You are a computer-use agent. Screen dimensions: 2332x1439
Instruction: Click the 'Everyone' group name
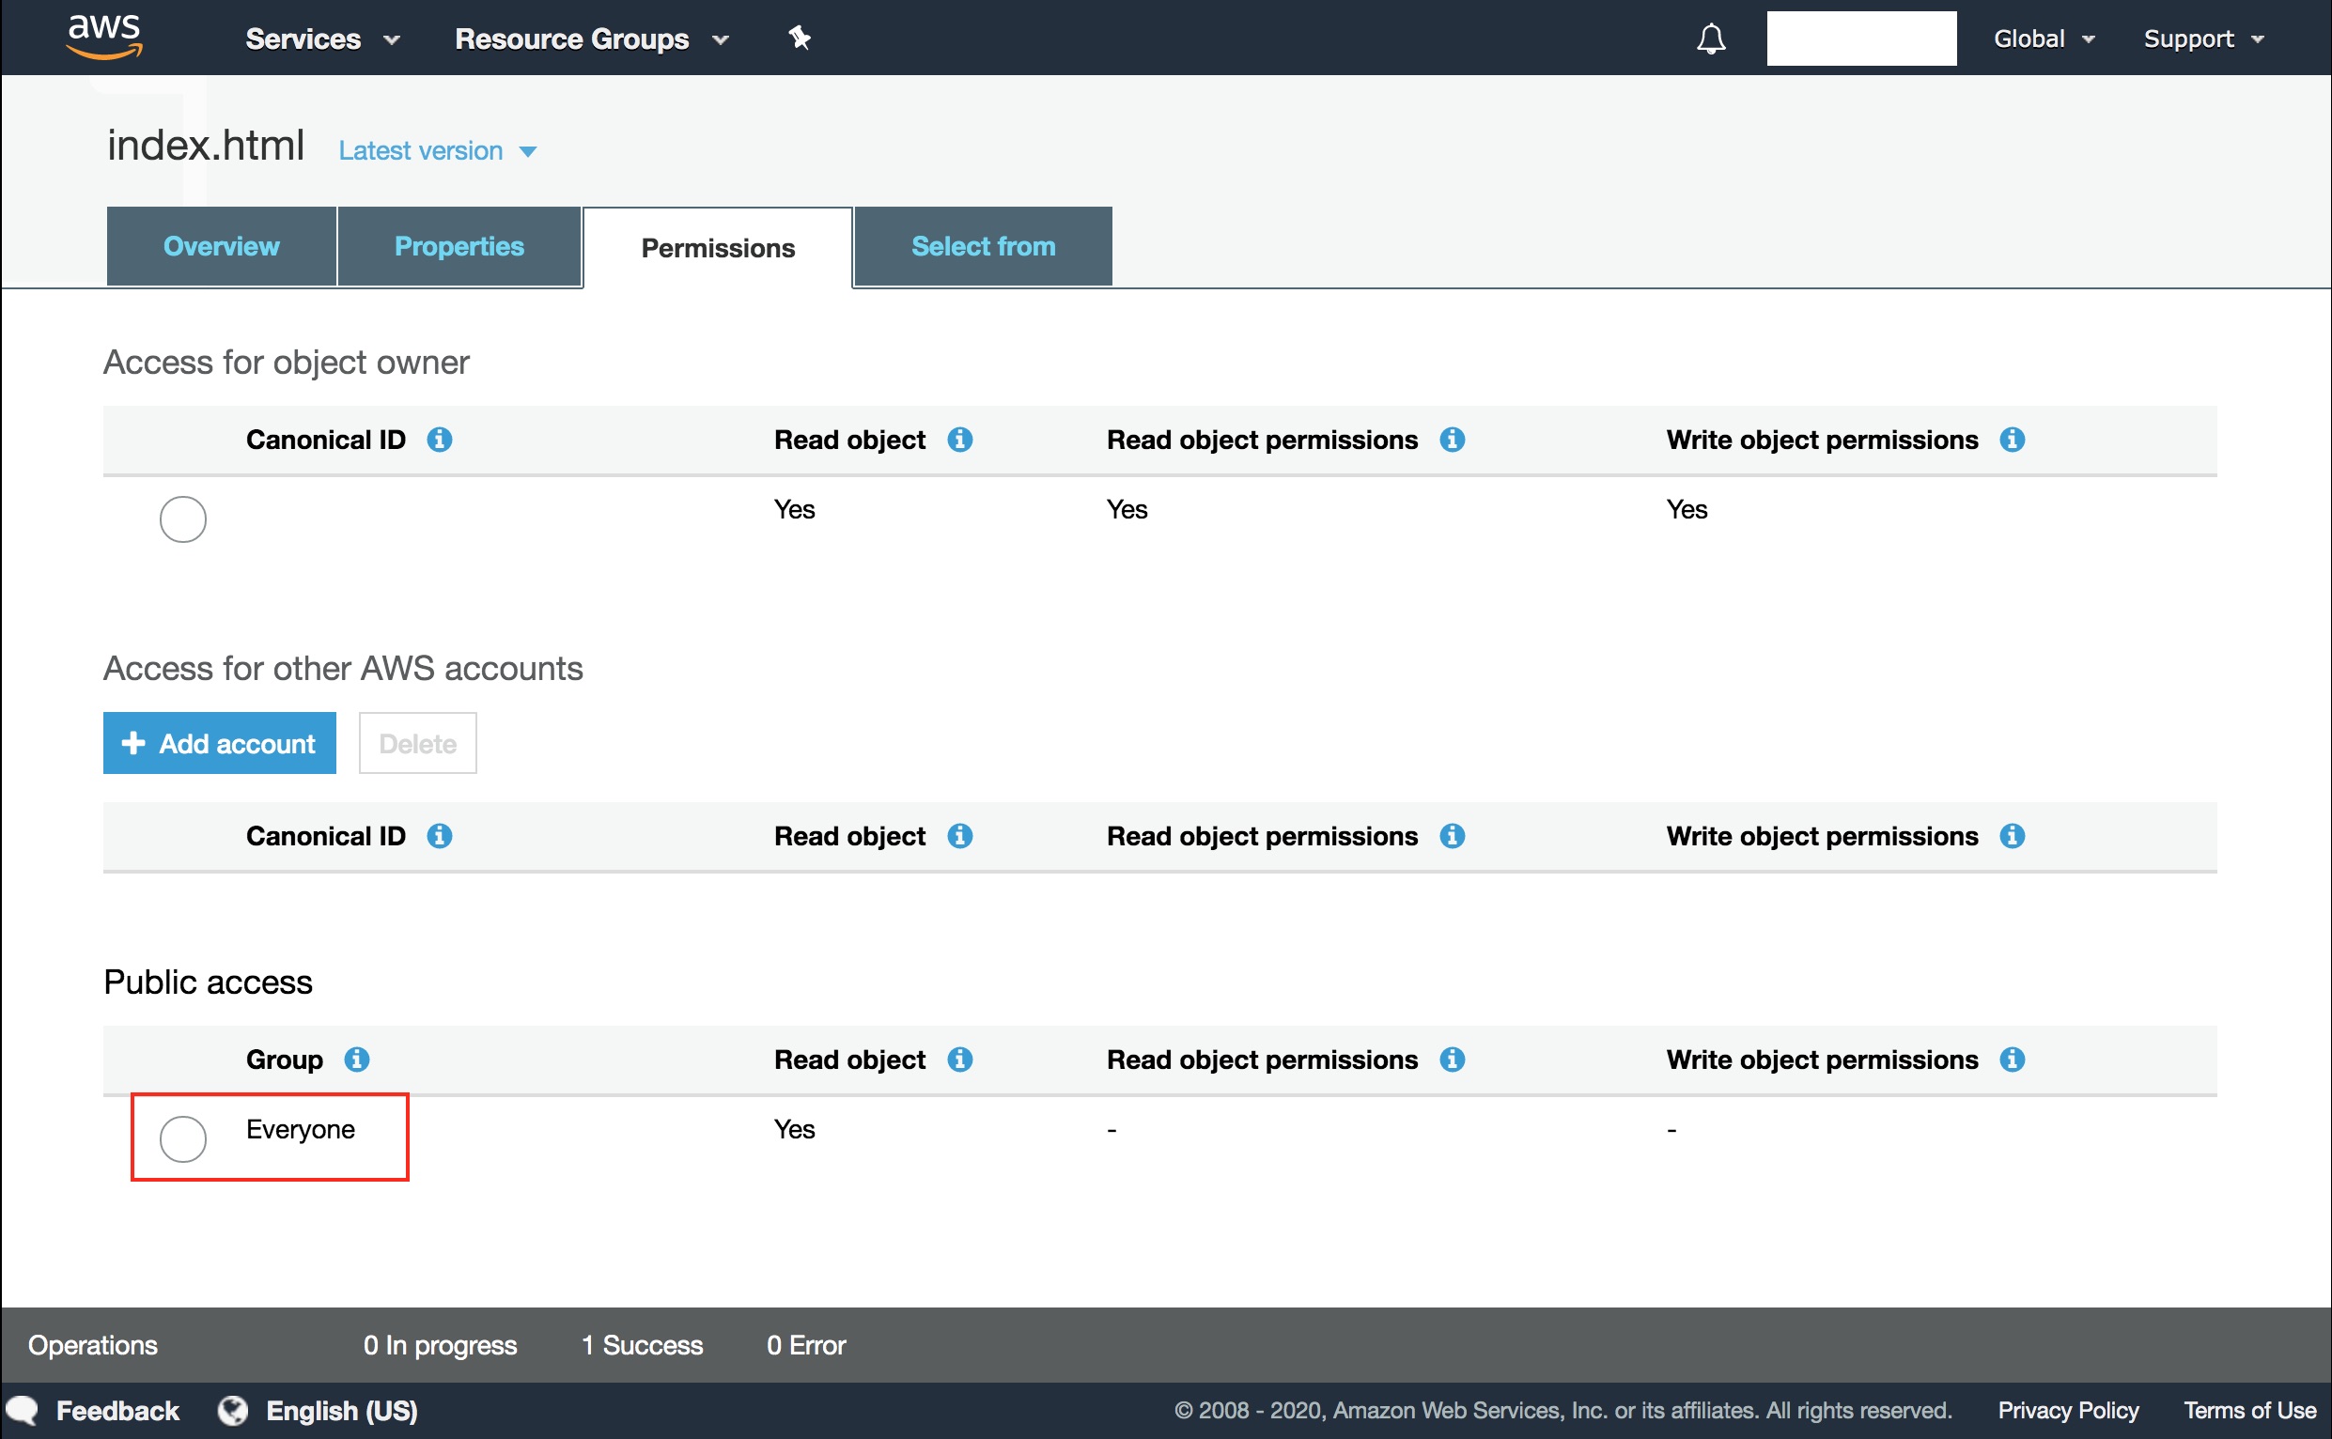coord(300,1130)
